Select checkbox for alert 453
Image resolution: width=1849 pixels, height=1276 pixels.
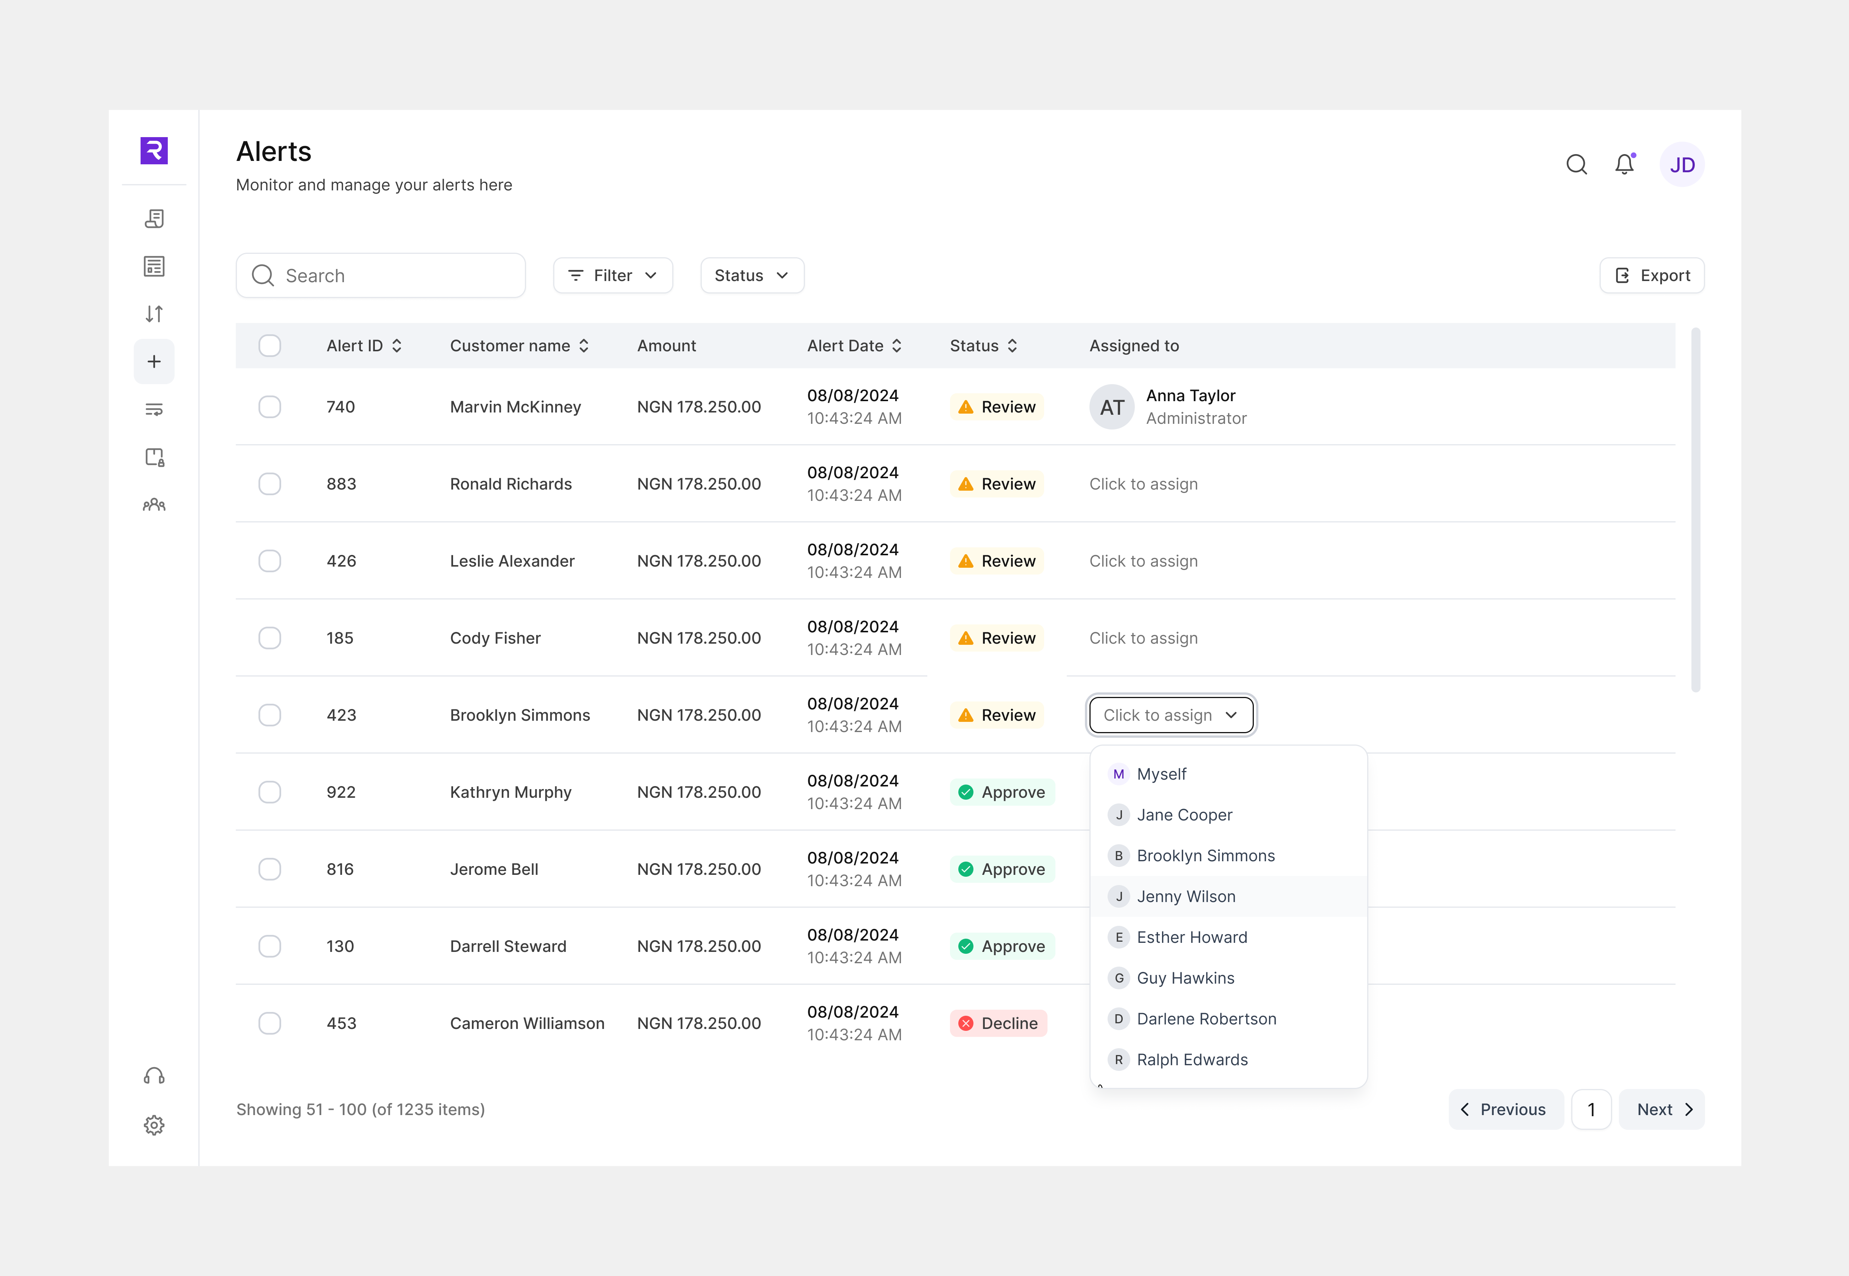pos(269,1023)
